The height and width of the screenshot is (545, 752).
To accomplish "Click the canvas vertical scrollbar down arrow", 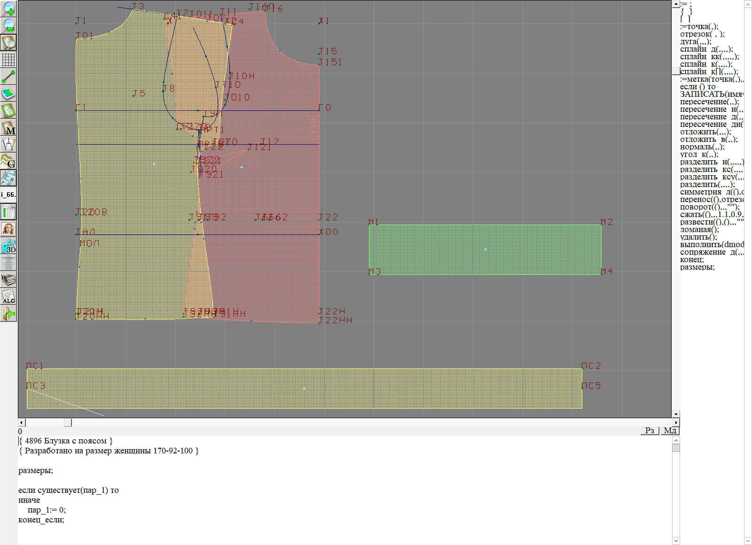I will [676, 414].
